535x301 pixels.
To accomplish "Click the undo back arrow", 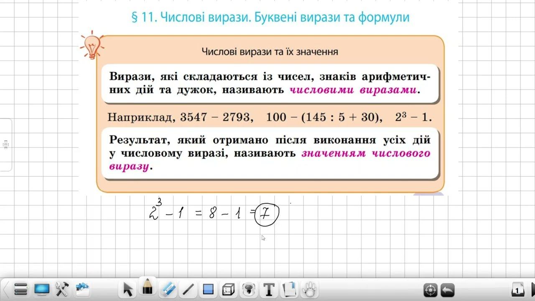I will (448, 290).
